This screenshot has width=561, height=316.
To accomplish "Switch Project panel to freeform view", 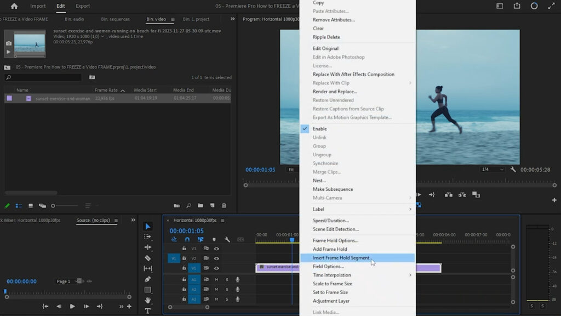I will (43, 206).
